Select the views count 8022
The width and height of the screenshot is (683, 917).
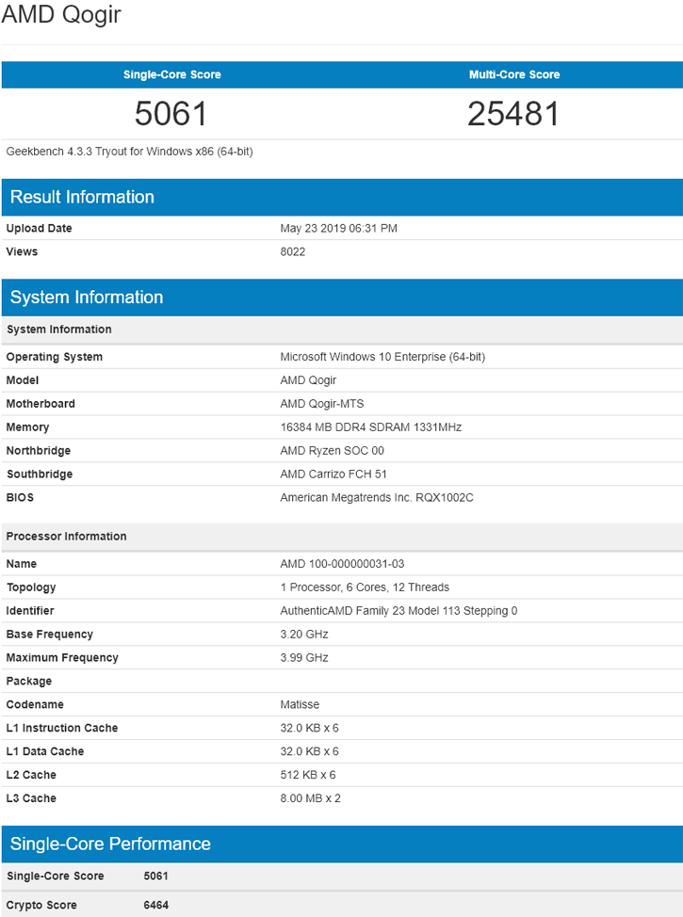293,251
